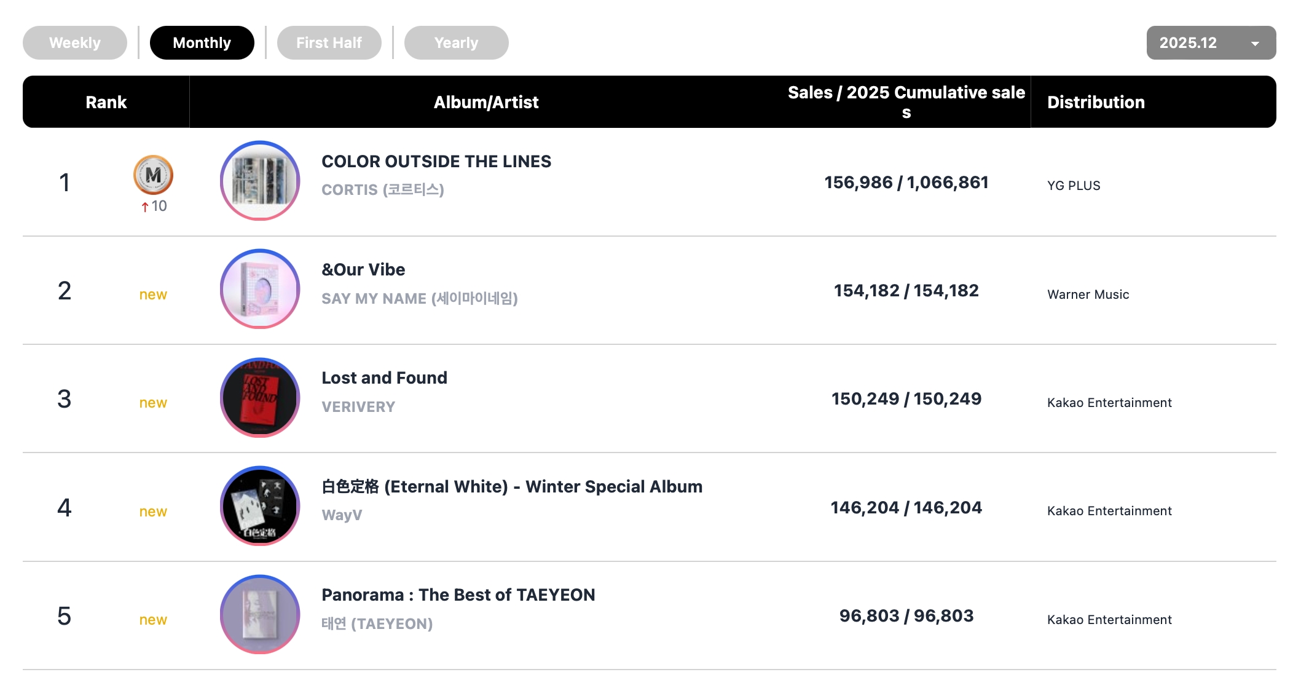This screenshot has width=1301, height=680.
Task: Click the Million certification badge icon
Action: [153, 175]
